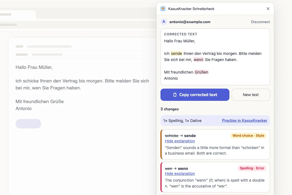Start a New text check

[x=251, y=95]
